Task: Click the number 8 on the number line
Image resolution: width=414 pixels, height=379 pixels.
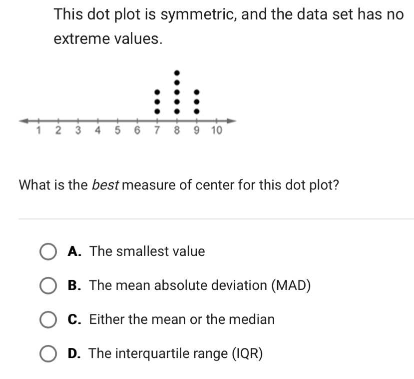Action: [177, 131]
